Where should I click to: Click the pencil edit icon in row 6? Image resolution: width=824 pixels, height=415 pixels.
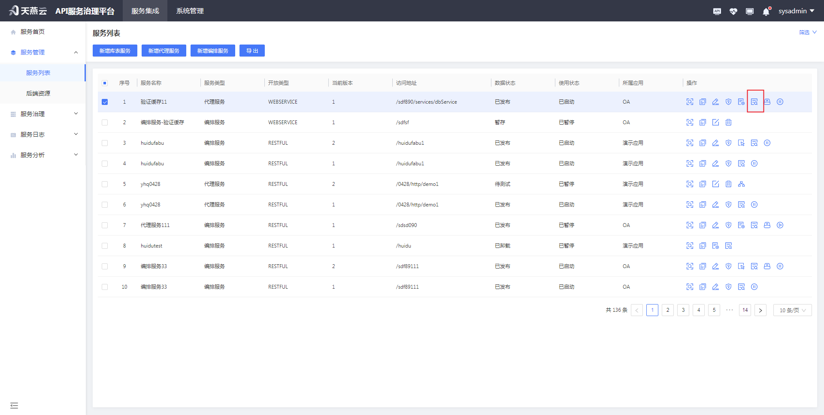pyautogui.click(x=715, y=205)
